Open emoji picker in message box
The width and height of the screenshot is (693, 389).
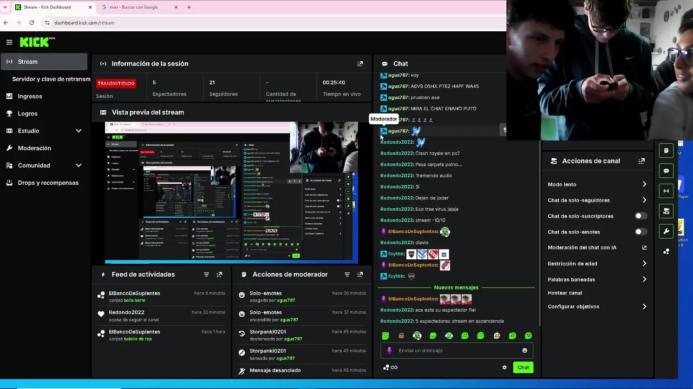coord(525,351)
